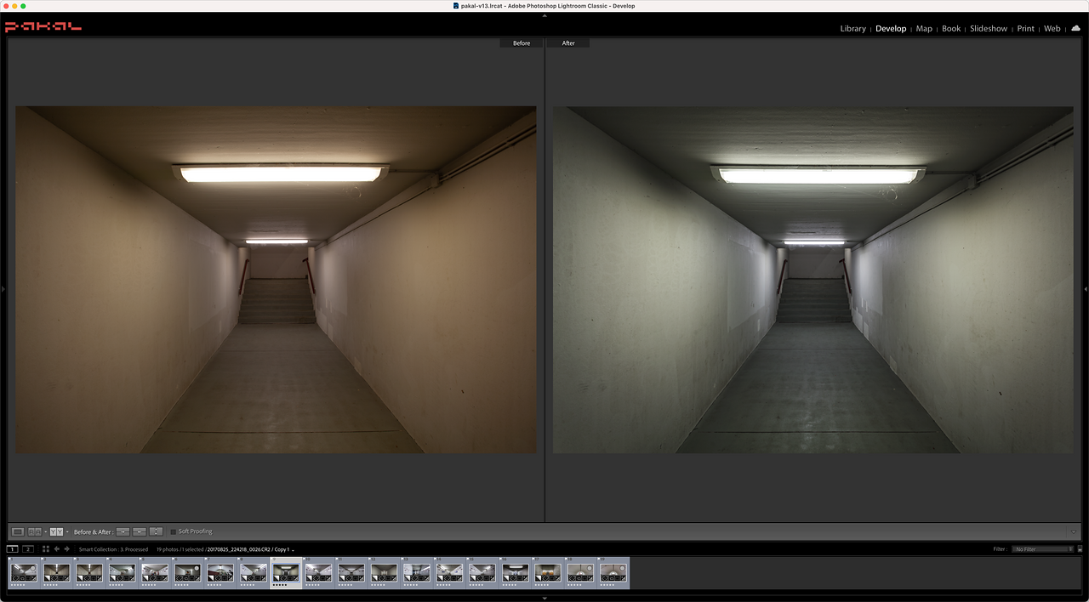
Task: Toggle second monitor window button 2
Action: 28,549
